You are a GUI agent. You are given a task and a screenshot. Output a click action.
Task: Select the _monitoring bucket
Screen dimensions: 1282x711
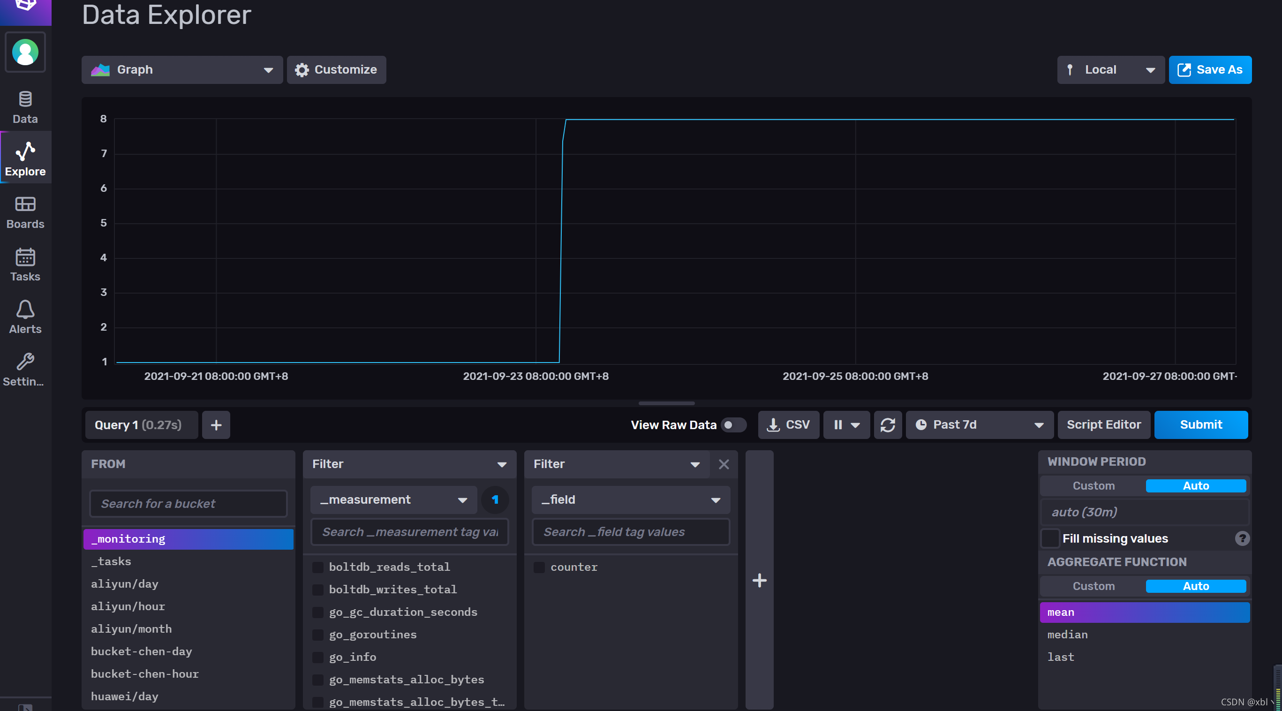(188, 539)
